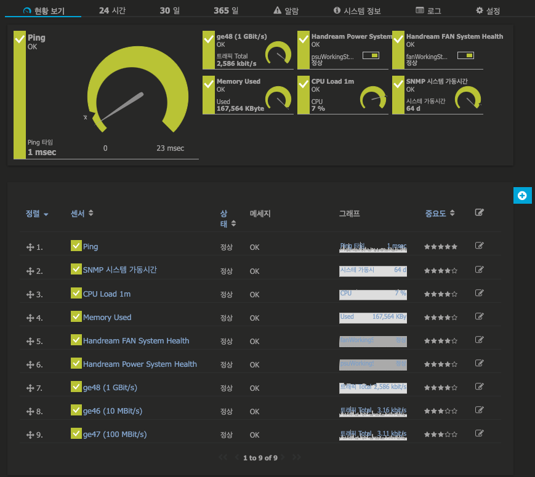Viewport: 535px width, 477px height.
Task: Click the move handle for row 4
Action: click(30, 318)
